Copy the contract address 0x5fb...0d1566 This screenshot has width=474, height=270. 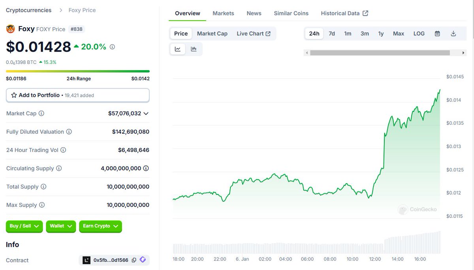(x=134, y=260)
